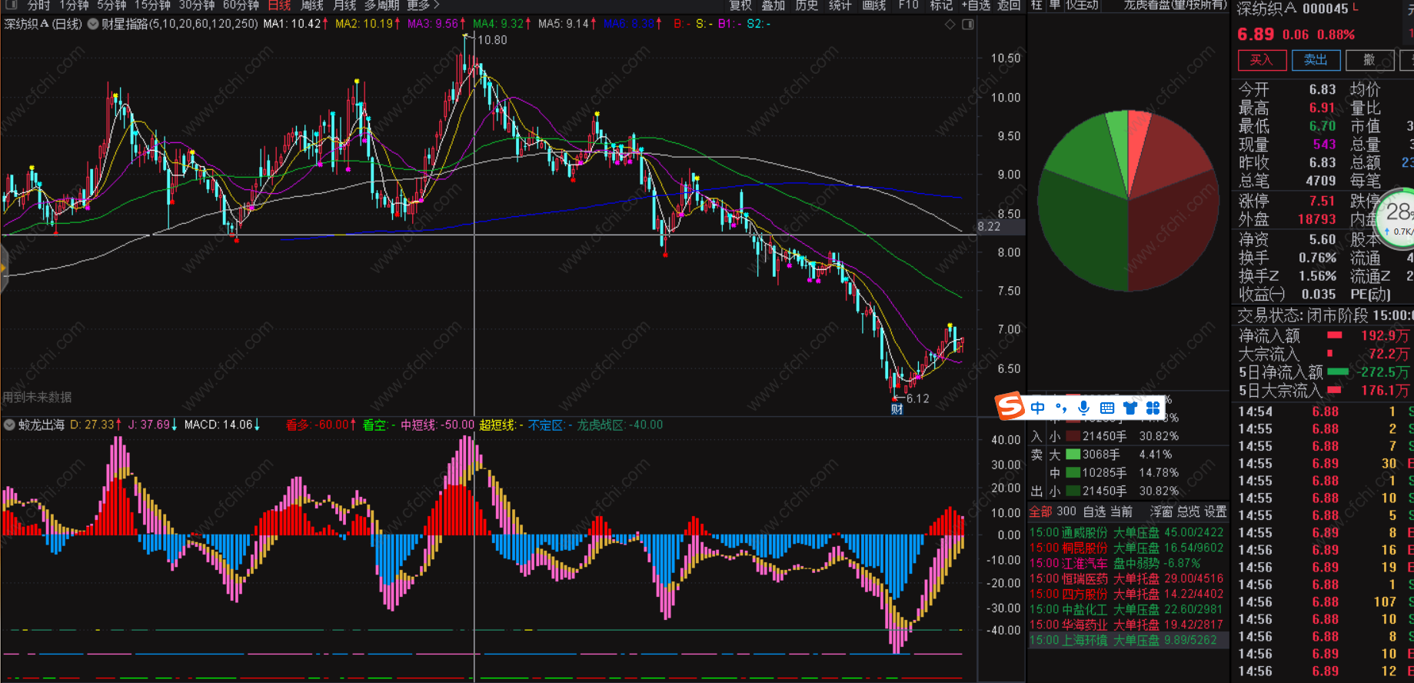
Task: Switch to the 60分钟 period
Action: pyautogui.click(x=241, y=5)
